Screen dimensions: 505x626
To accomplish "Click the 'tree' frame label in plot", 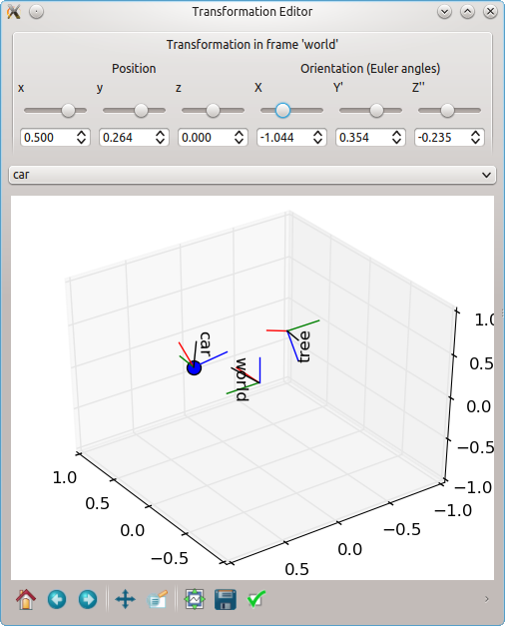I will pyautogui.click(x=304, y=346).
